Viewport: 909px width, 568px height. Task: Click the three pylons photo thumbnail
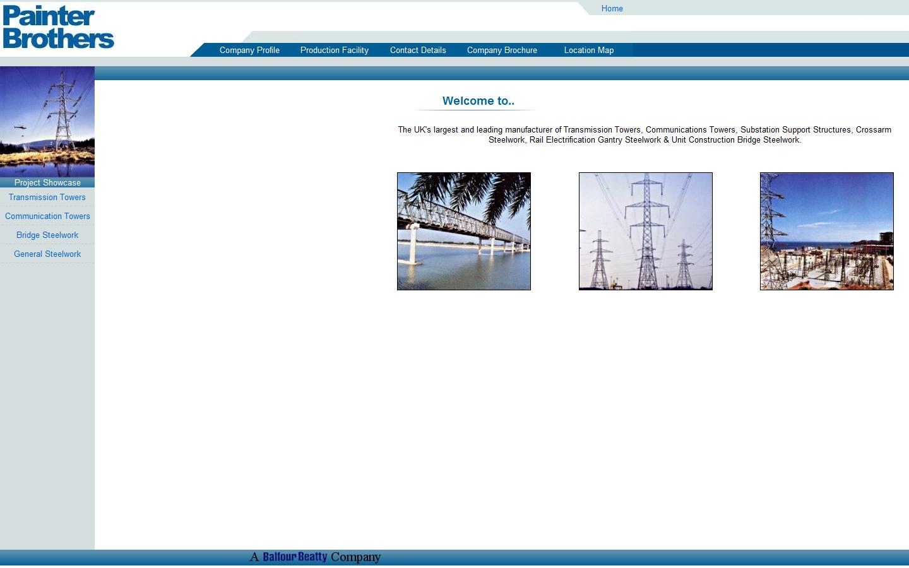coord(645,232)
